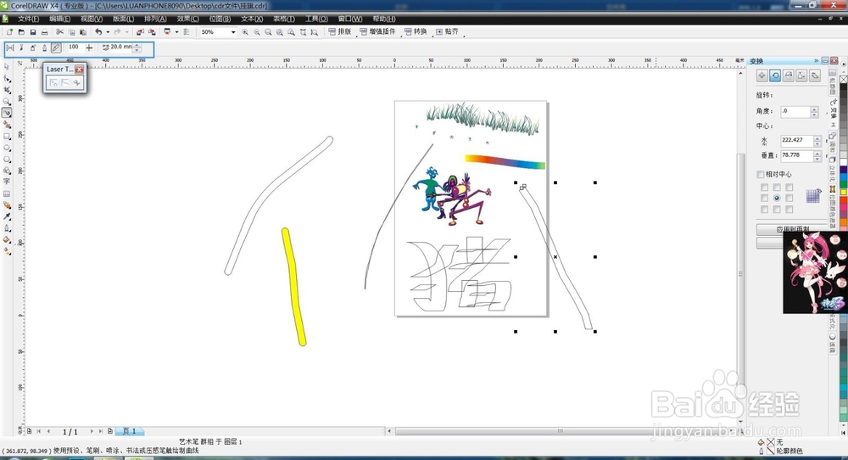The width and height of the screenshot is (848, 460).
Task: Select the Eyedropper tool in toolbox
Action: 7,216
